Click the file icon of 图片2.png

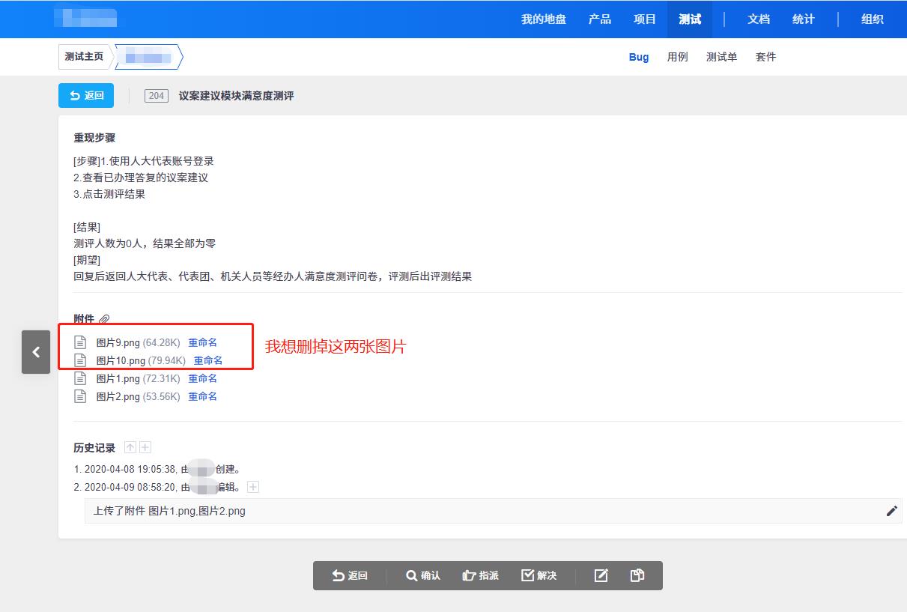[x=80, y=396]
